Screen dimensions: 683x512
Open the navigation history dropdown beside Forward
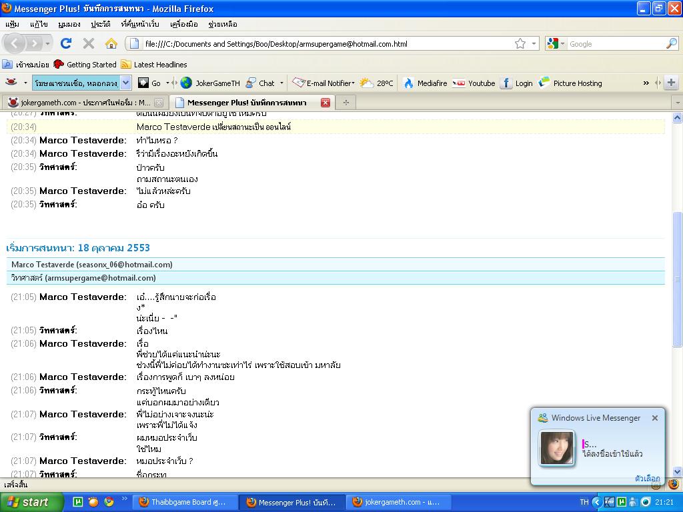point(47,43)
